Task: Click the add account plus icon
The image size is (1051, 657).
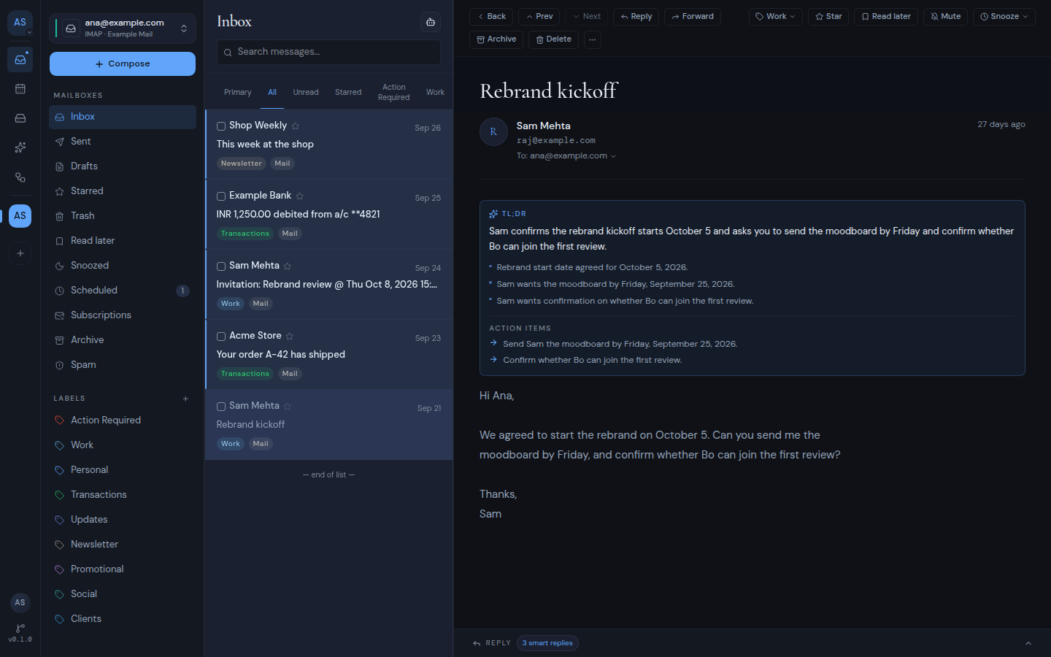Action: (x=20, y=253)
